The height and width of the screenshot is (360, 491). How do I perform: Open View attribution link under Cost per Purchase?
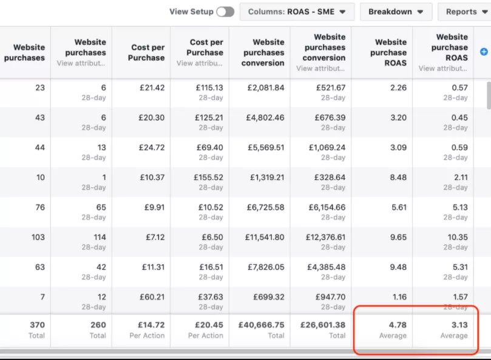click(x=200, y=63)
